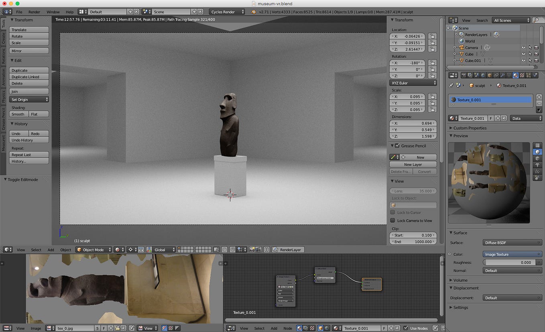The height and width of the screenshot is (332, 545).
Task: Open the Object properties tab (orange cube)
Action: 490,75
